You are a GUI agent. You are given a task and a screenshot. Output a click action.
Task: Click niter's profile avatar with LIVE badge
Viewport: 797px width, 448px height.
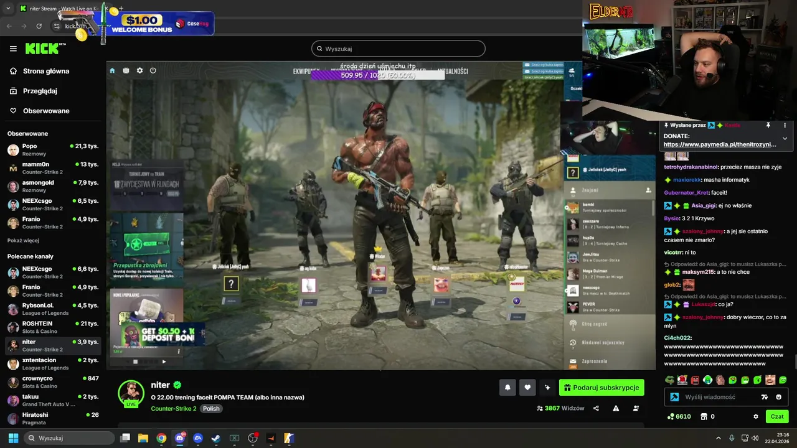click(131, 393)
